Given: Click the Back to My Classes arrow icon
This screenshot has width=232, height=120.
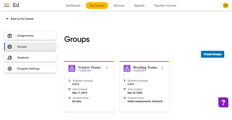Looking at the screenshot, I should [x=7, y=19].
